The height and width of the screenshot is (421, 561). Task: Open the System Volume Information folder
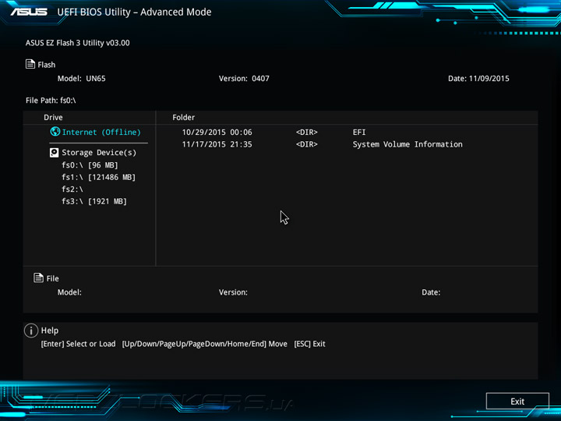(408, 144)
